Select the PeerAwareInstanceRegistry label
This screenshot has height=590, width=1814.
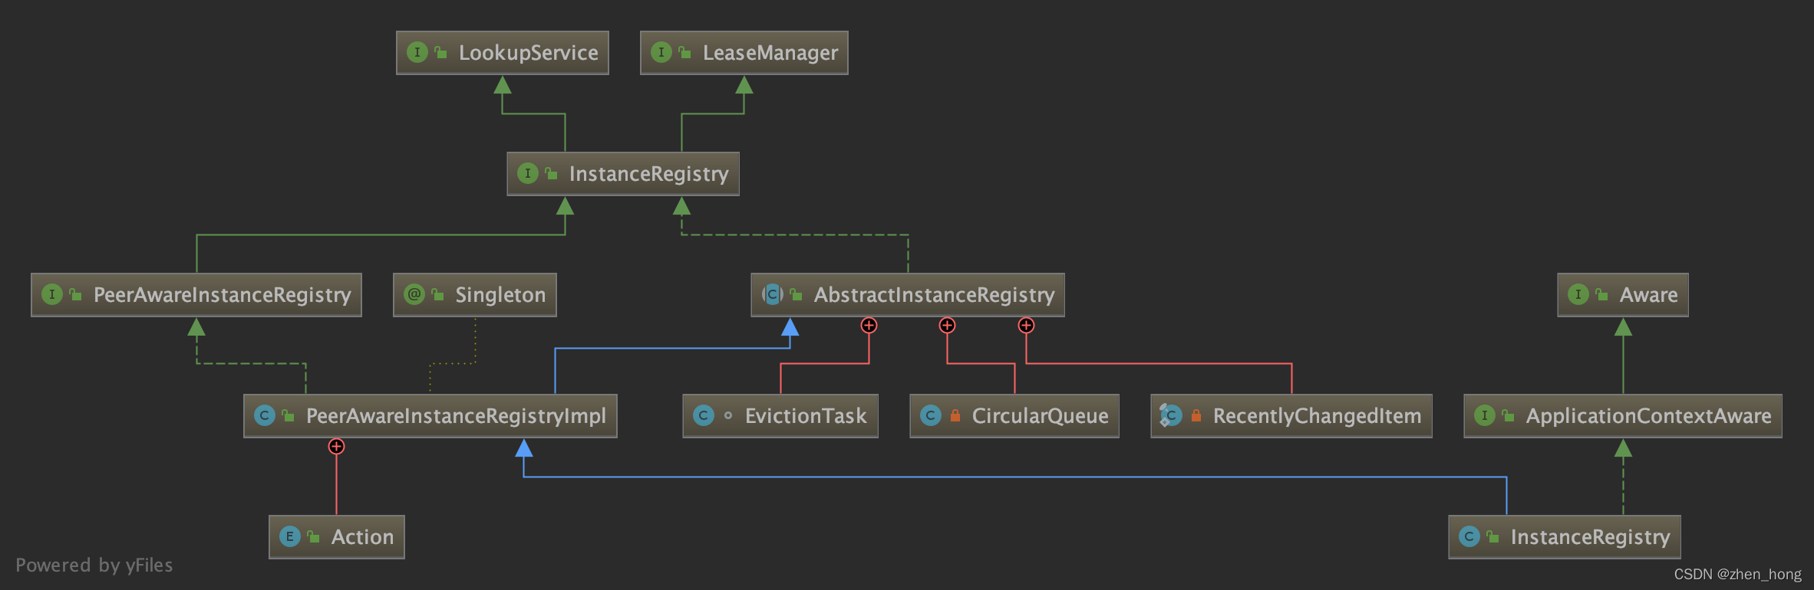[x=223, y=295]
